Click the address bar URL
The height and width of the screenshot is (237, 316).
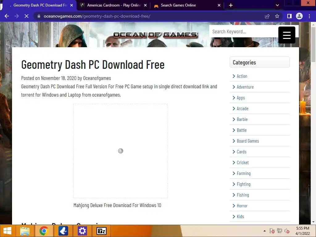point(97,16)
